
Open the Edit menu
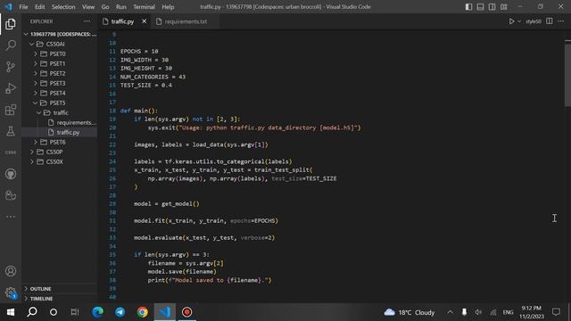(39, 7)
